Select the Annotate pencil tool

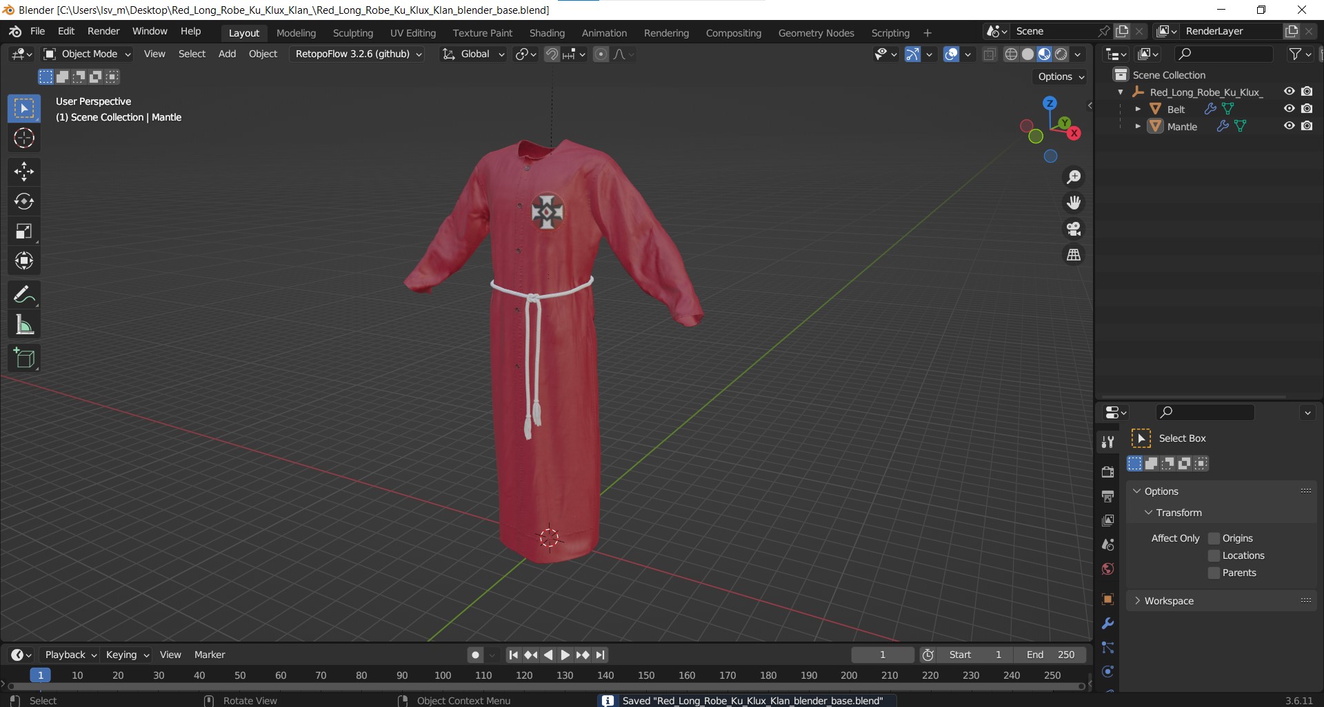click(x=24, y=295)
